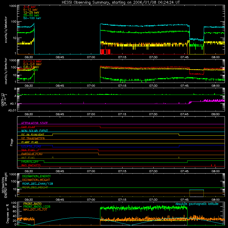Viewport: 228px width, 228px height.
Task: Click the DECIMATION_WEIGHT legend label
Action: 36,180
